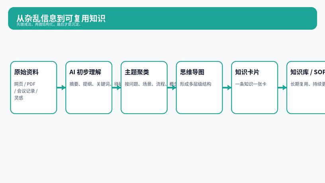The height and width of the screenshot is (183, 325).
Task: Click the arrow between AI 初步理解 and 主题聚类
Action: point(117,88)
